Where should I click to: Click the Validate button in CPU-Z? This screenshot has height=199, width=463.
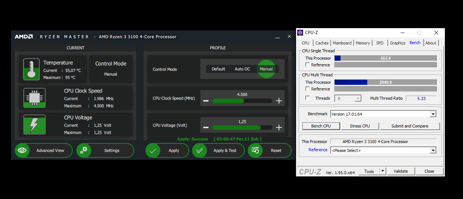[401, 171]
